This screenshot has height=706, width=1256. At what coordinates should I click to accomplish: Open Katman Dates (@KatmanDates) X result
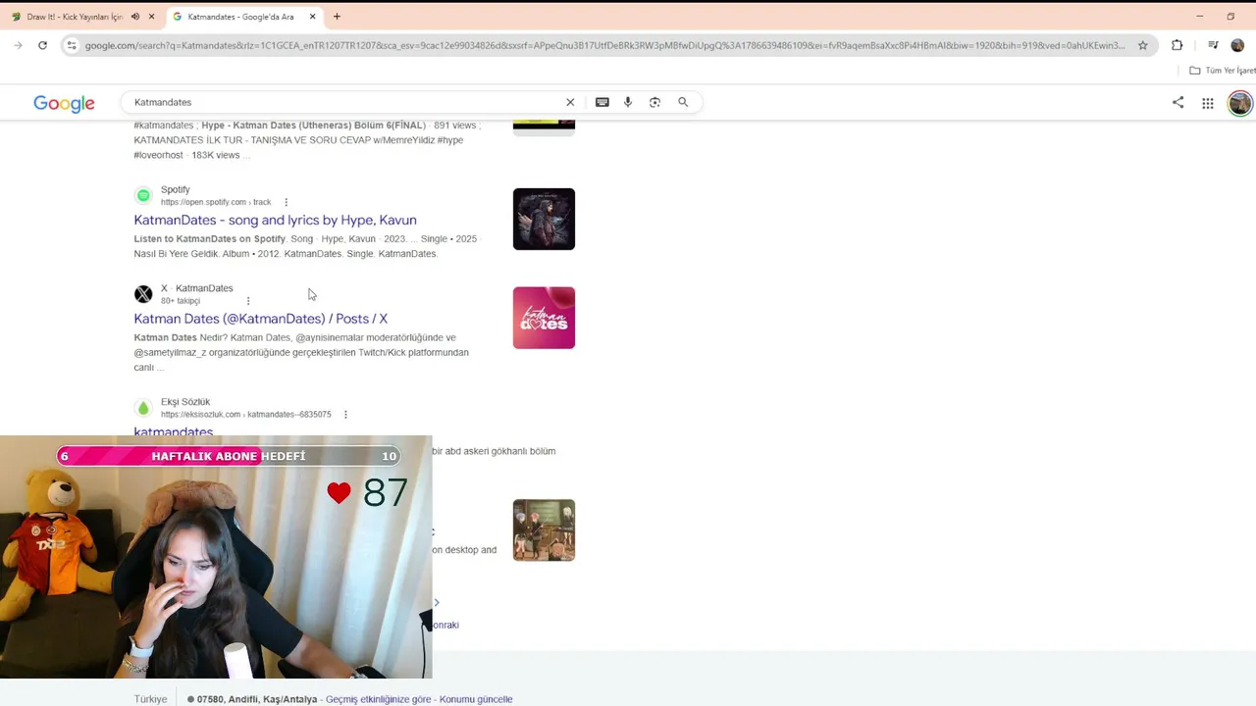coord(261,319)
